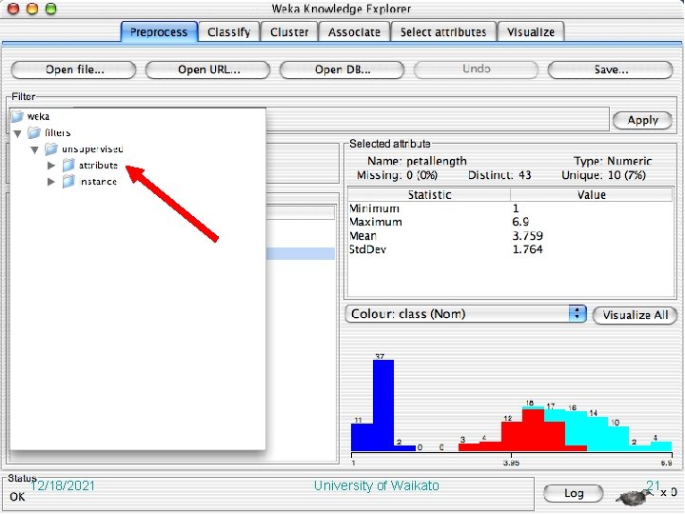Screen dimensions: 685x514
Task: Select the weka tree label
Action: [x=38, y=117]
